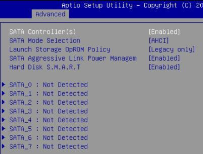Image resolution: width=203 pixels, height=154 pixels.
Task: Expand the SATA_7 Not Detected entry
Action: 48,147
